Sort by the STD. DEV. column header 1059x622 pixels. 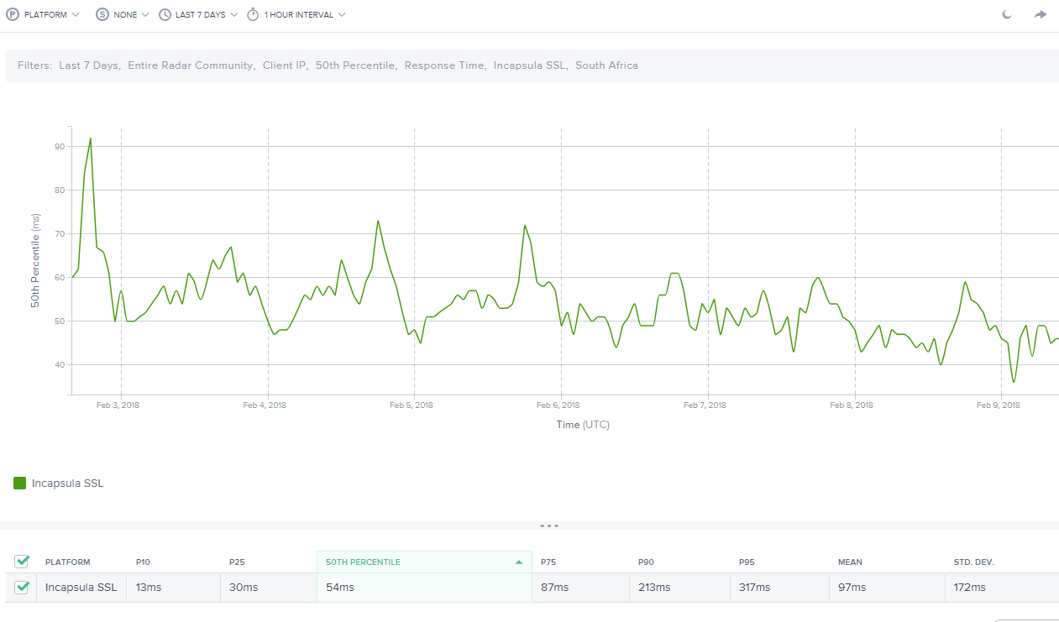coord(974,562)
